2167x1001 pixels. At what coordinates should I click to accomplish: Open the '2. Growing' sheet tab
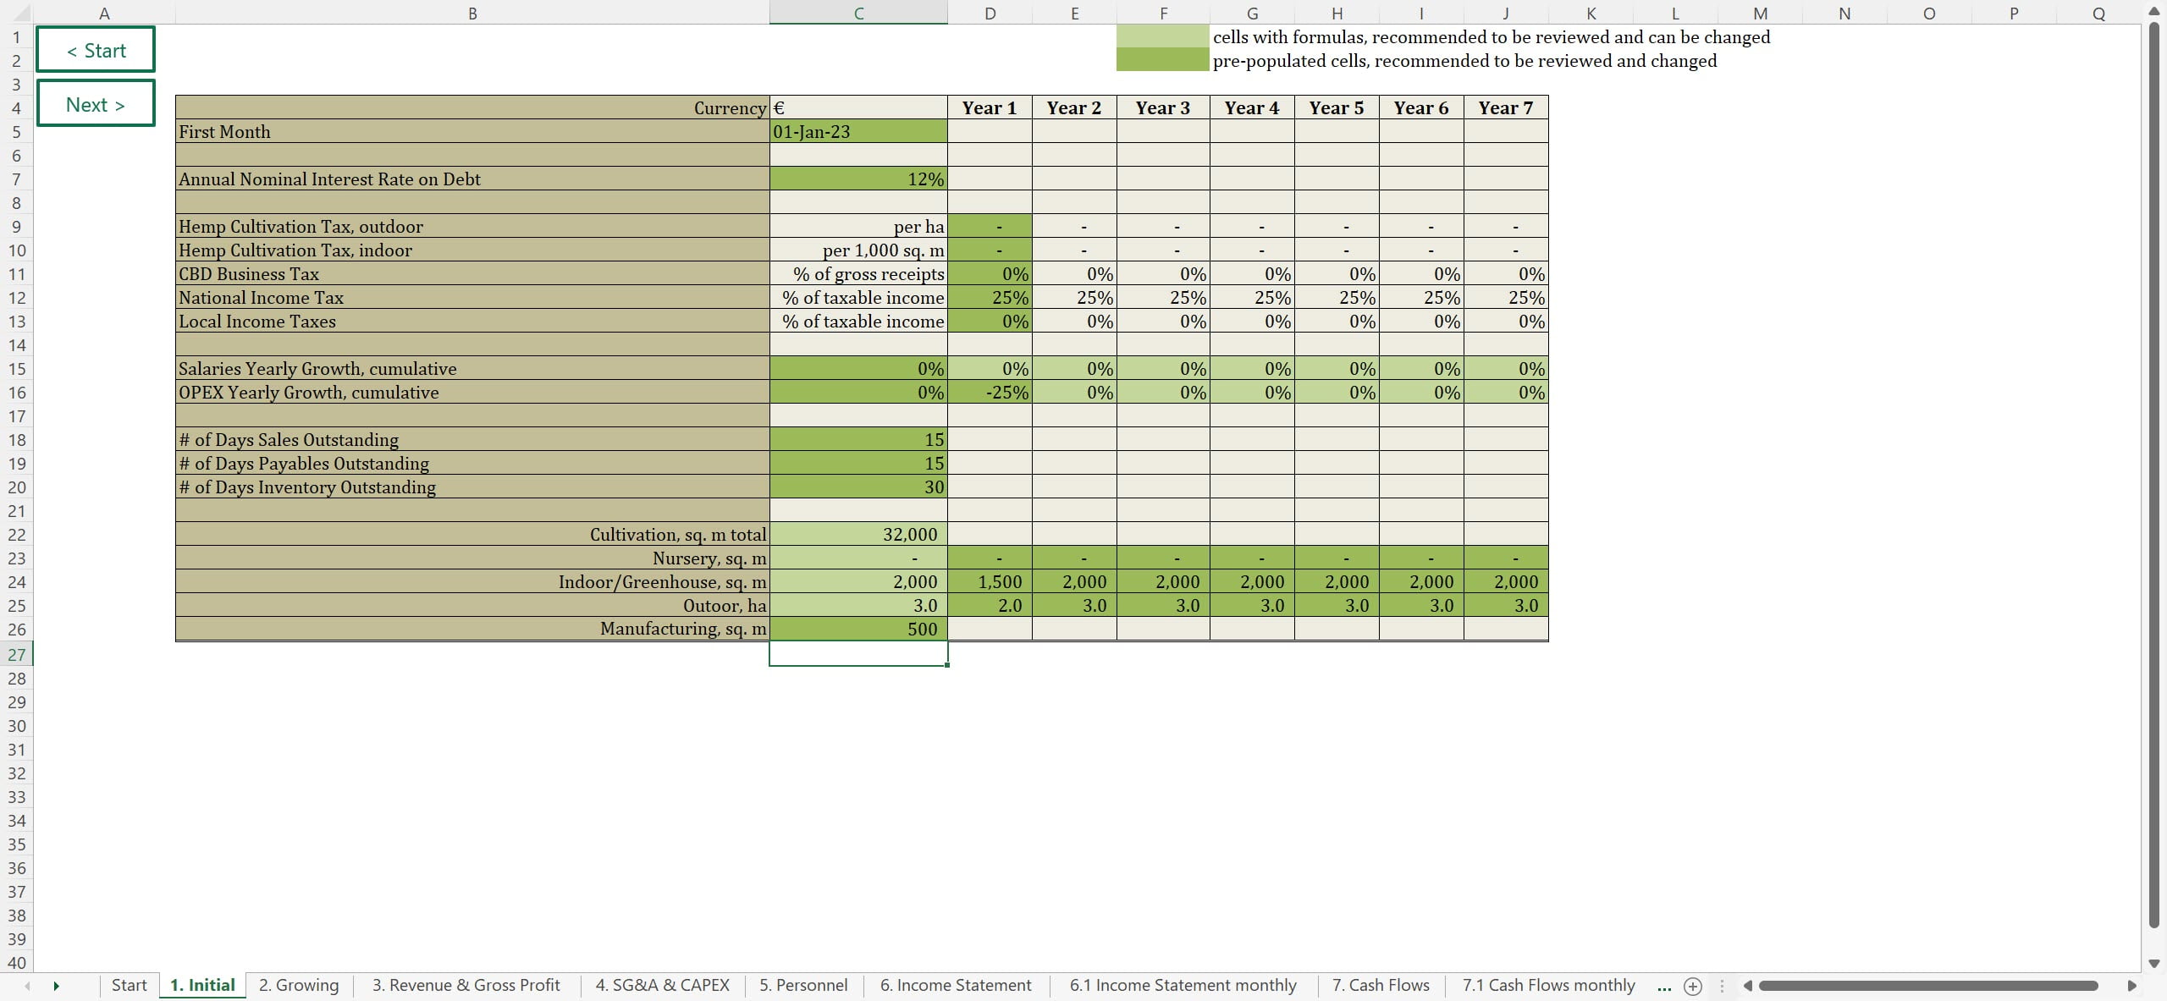pos(298,985)
